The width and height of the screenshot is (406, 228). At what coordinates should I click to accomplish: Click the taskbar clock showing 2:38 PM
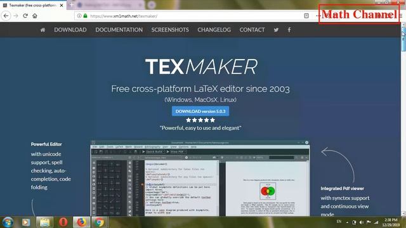(x=391, y=222)
